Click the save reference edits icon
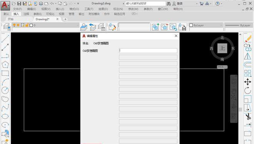 [182, 27]
